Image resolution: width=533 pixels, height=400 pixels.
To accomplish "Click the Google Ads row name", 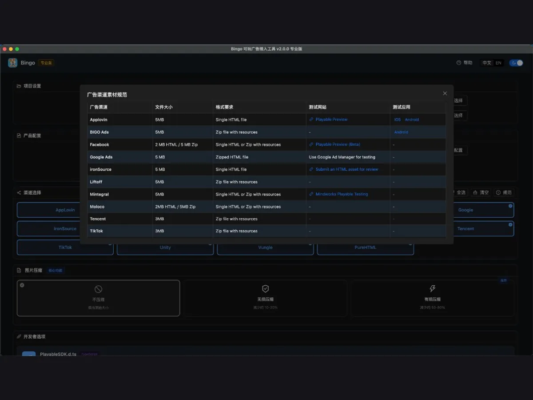I will click(x=101, y=157).
